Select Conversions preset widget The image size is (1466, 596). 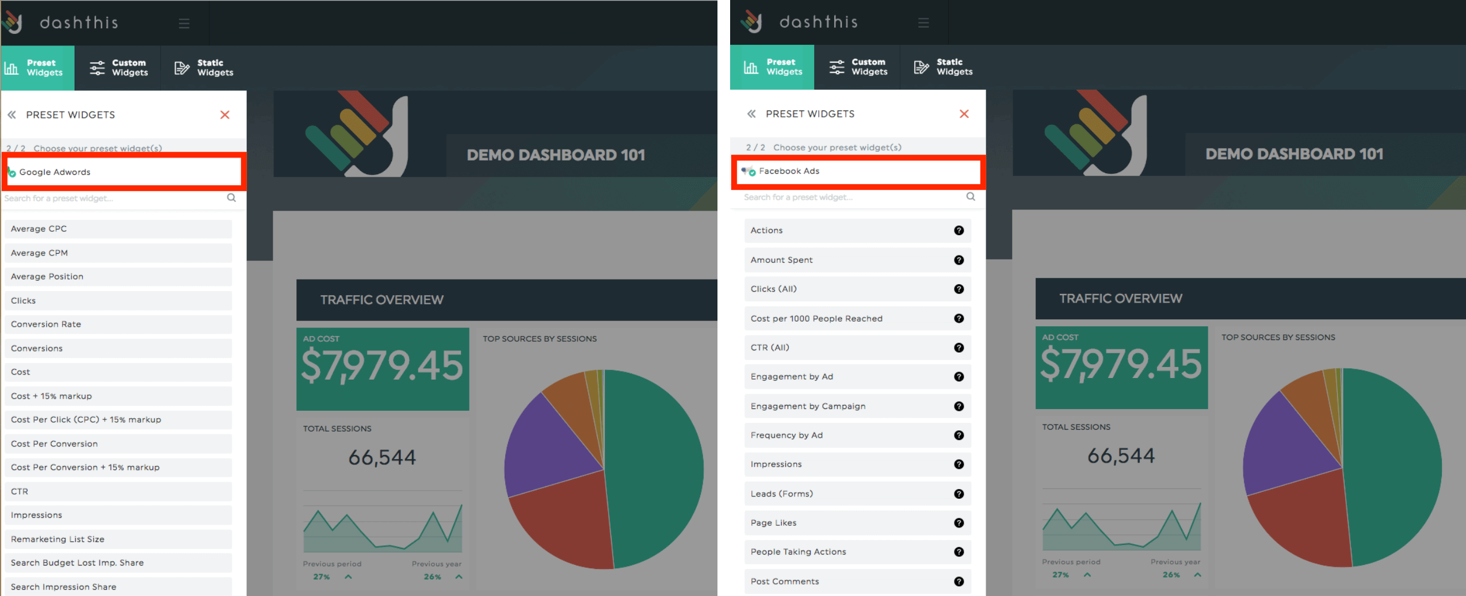(x=119, y=349)
